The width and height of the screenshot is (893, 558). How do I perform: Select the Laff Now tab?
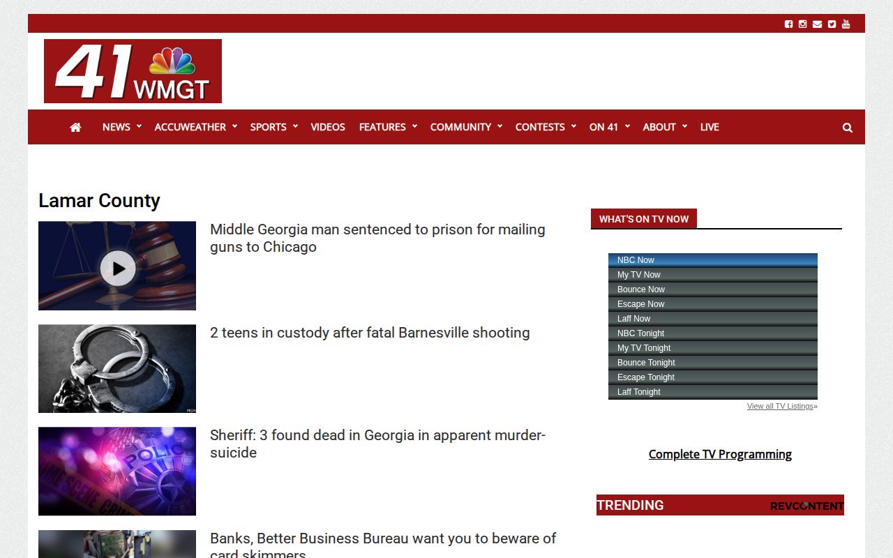(713, 319)
